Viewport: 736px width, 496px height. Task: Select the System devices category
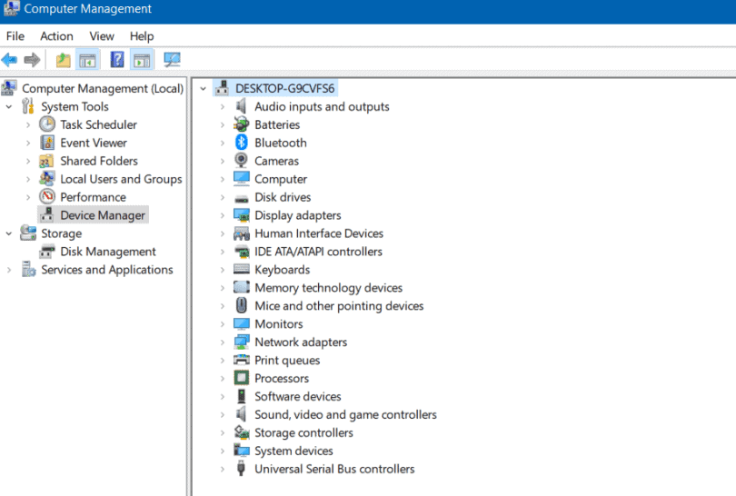(293, 451)
